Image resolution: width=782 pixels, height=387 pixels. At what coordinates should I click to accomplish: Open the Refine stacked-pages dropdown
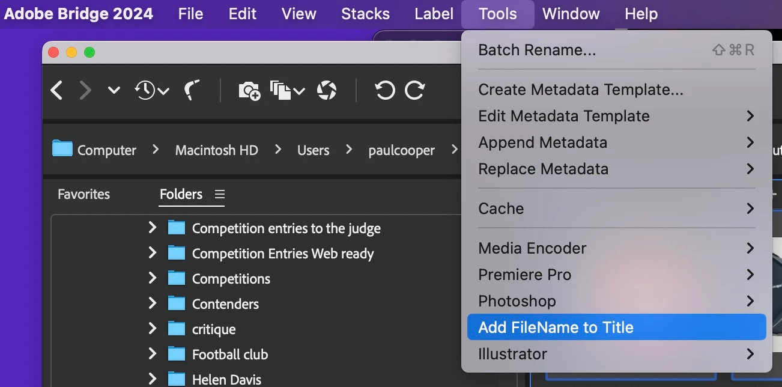coord(288,91)
